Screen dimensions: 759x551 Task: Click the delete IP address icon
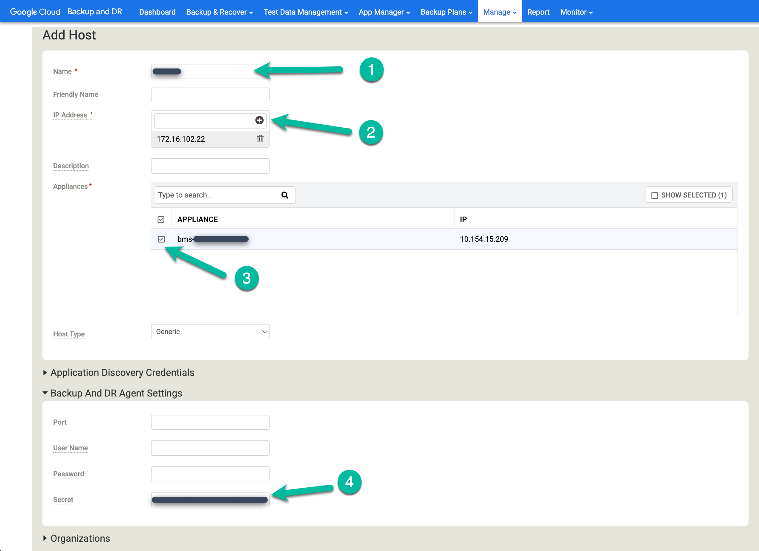pos(259,138)
